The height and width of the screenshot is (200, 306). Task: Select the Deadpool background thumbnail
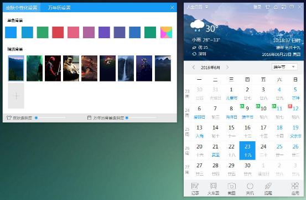53,68
